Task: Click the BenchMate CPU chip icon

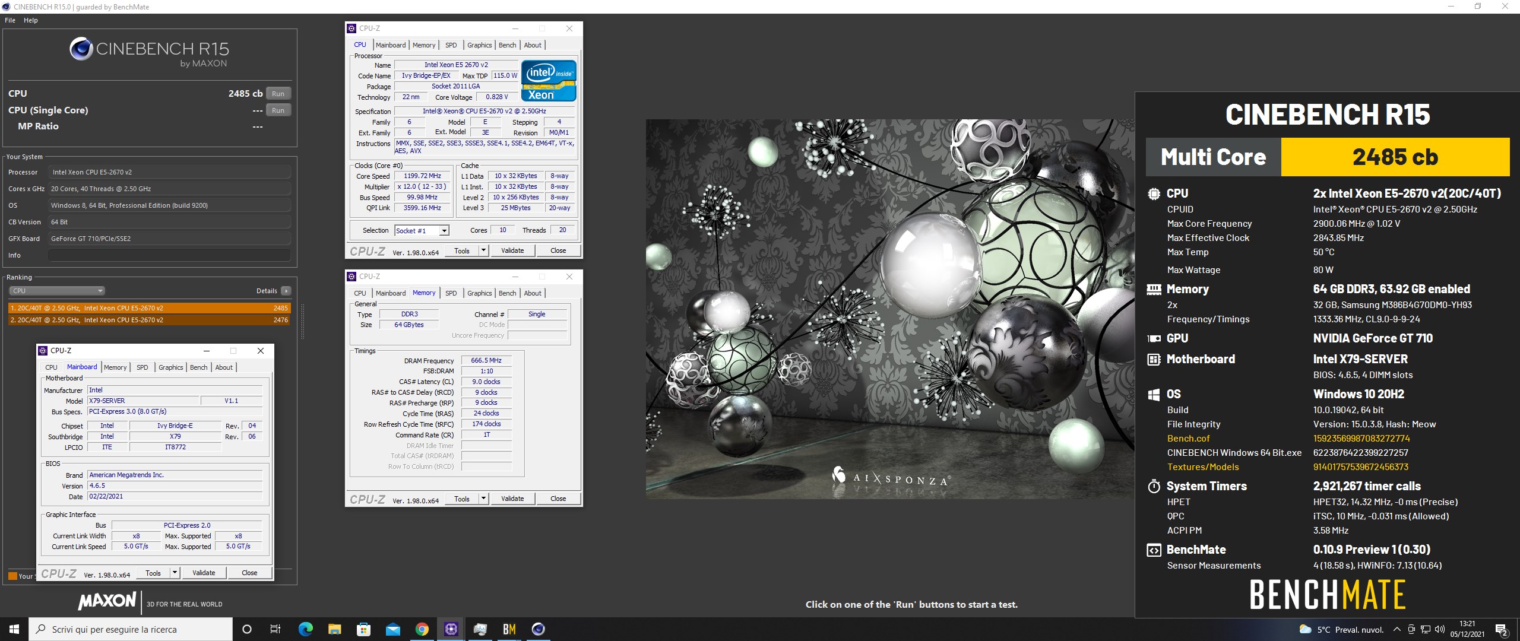Action: coord(1154,193)
